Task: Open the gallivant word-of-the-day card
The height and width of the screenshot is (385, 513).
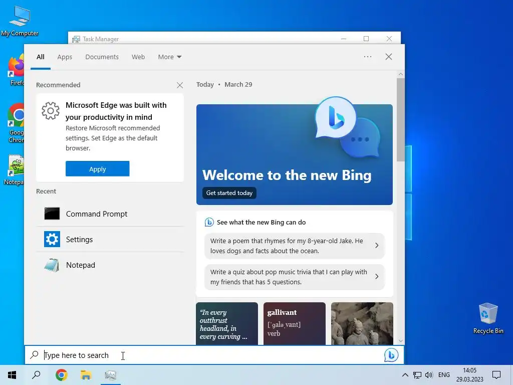Action: click(295, 323)
